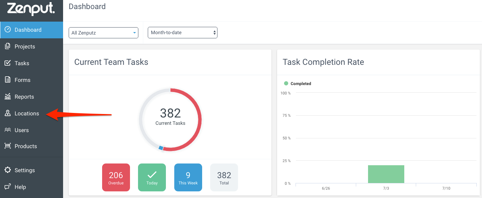482x198 pixels.
Task: Toggle the Completed legend entry
Action: tap(298, 84)
